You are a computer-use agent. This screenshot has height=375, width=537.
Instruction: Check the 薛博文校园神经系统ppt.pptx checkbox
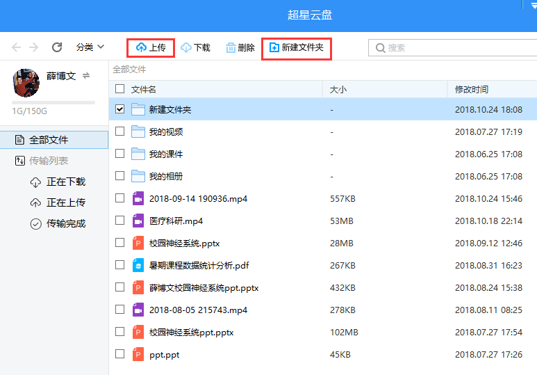coord(120,287)
